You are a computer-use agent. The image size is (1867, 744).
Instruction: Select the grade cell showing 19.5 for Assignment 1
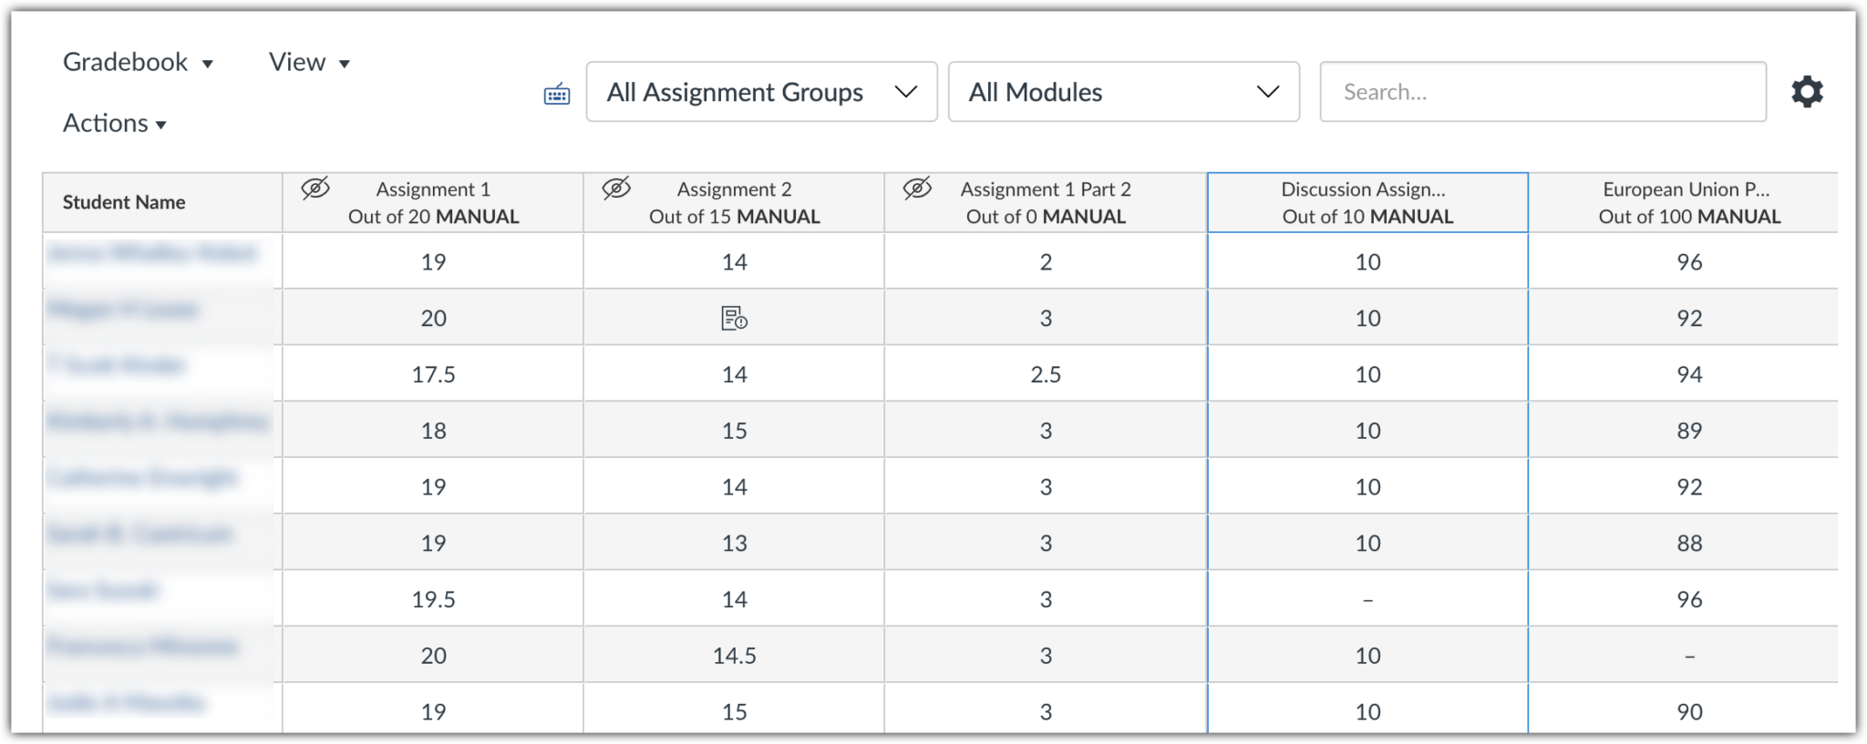(434, 598)
